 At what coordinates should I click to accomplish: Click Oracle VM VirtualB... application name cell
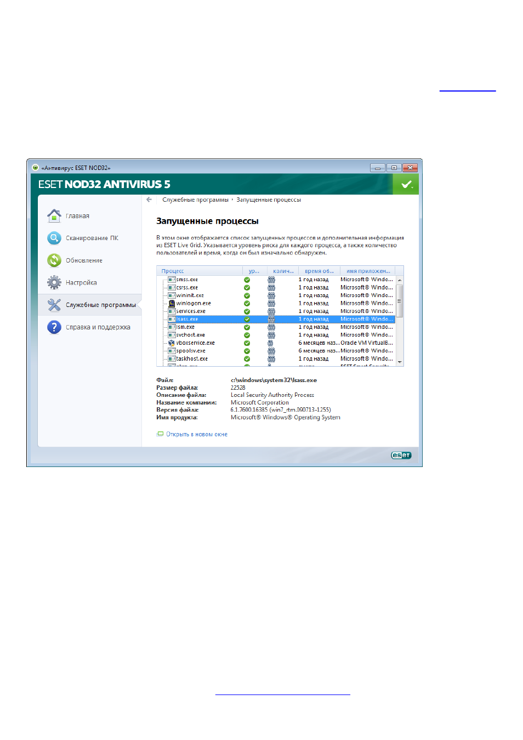click(x=367, y=343)
